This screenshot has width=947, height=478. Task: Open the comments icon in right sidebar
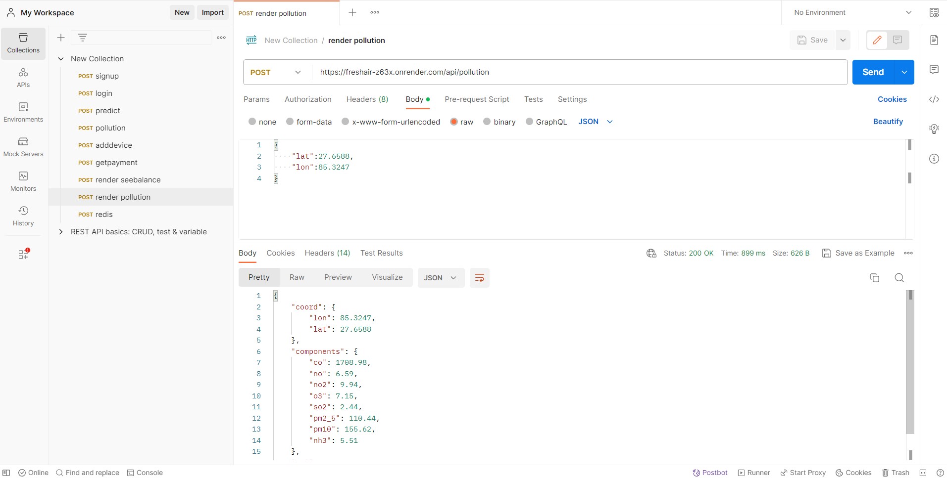coord(934,70)
